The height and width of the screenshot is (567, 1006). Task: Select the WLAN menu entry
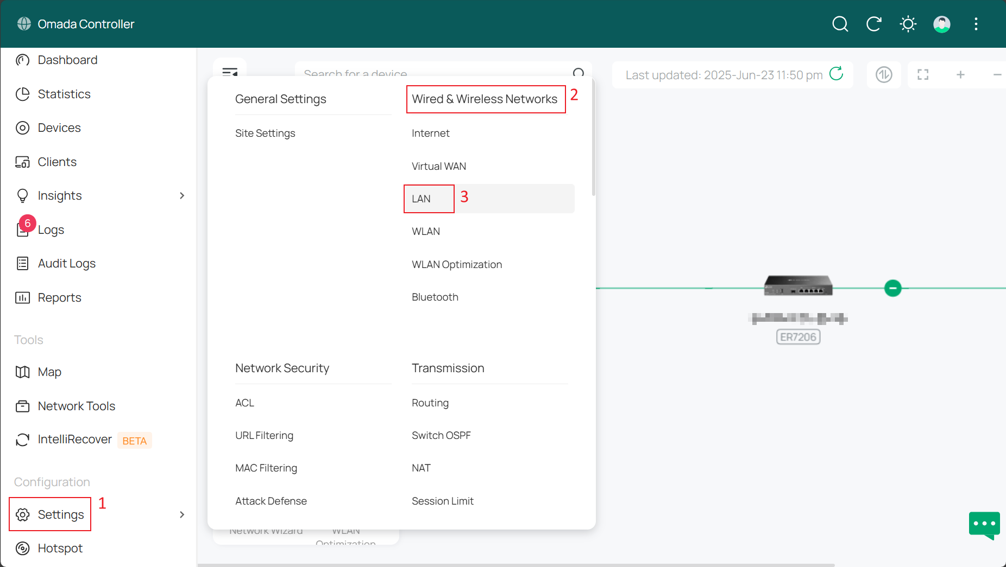(x=426, y=231)
